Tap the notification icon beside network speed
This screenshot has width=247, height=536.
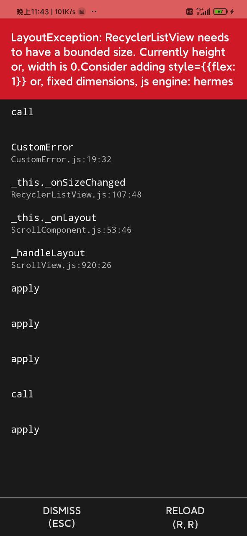(81, 12)
